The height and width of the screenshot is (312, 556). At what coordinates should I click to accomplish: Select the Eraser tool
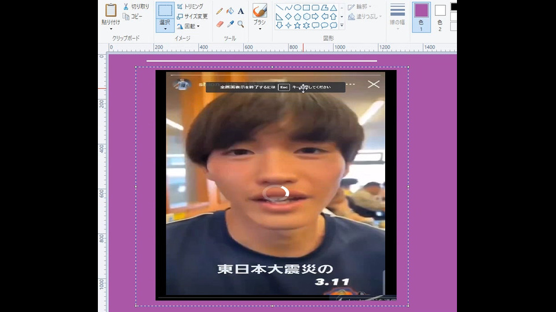[220, 24]
